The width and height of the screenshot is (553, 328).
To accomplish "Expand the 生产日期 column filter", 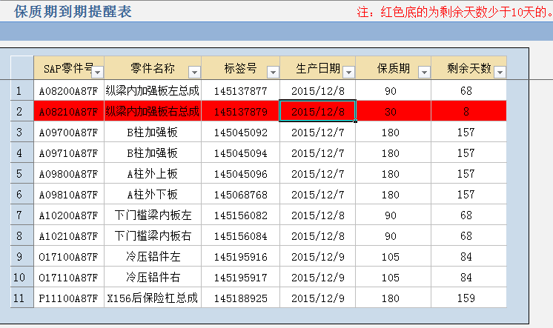I will coord(348,71).
